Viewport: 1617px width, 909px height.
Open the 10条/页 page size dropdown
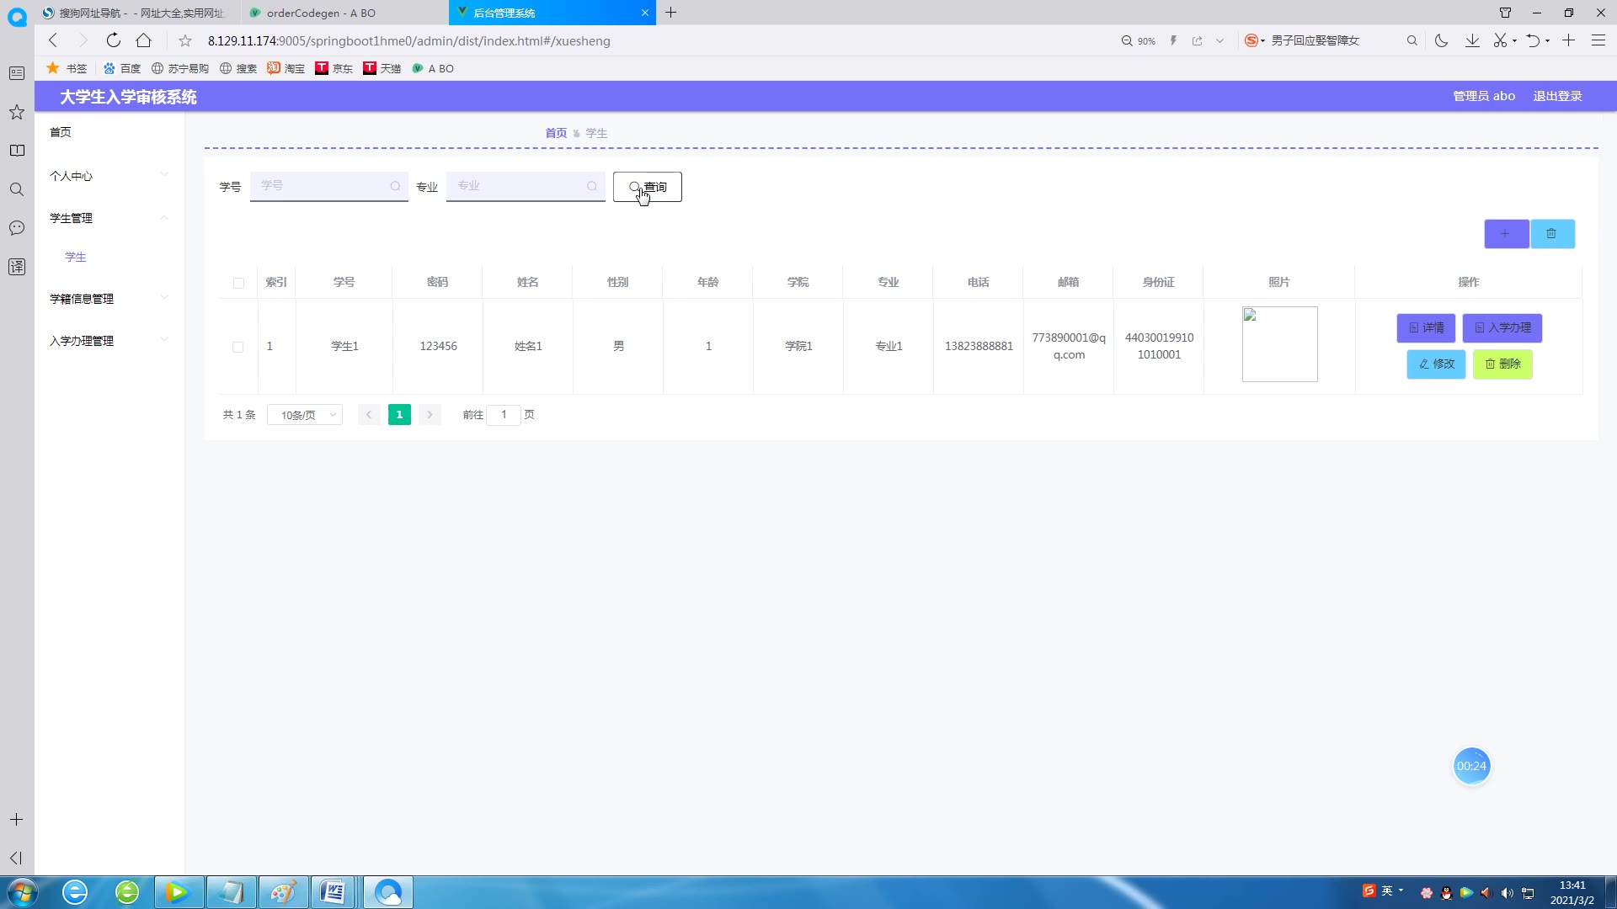click(305, 415)
